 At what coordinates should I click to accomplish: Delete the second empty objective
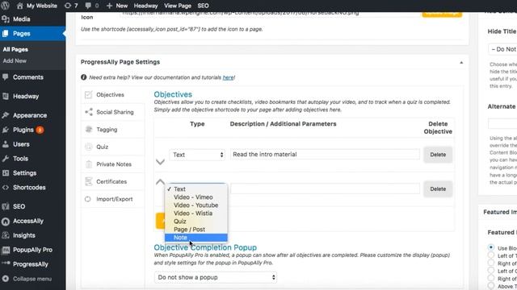tap(438, 189)
